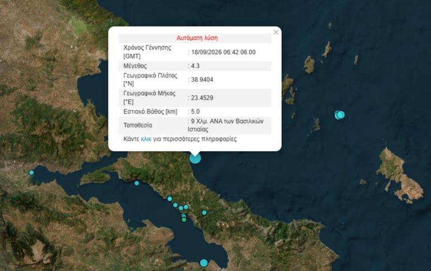This screenshot has width=431, height=271.
Task: Select the earthquake marker at the far west gulf
Action: tap(31, 172)
